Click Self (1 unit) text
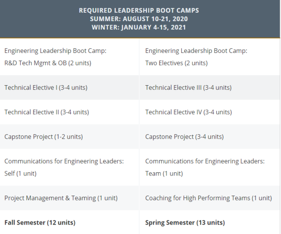This screenshot has height=234, width=281. pos(21,174)
